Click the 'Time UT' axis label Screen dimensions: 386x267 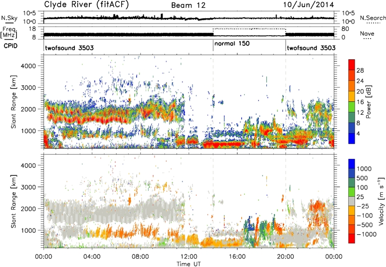(189, 264)
